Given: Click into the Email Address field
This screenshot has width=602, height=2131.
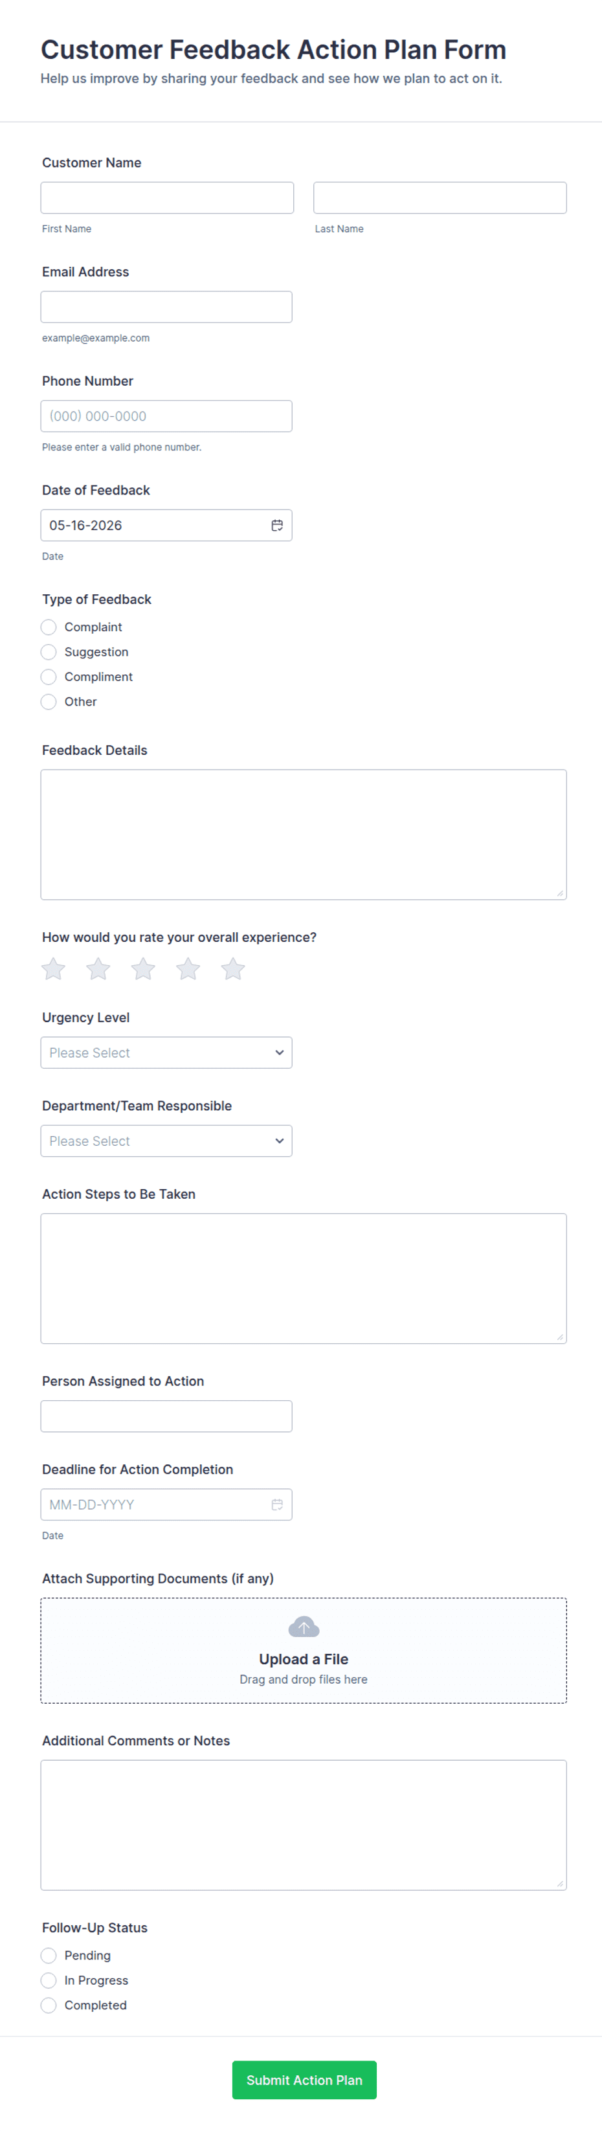Looking at the screenshot, I should point(166,307).
